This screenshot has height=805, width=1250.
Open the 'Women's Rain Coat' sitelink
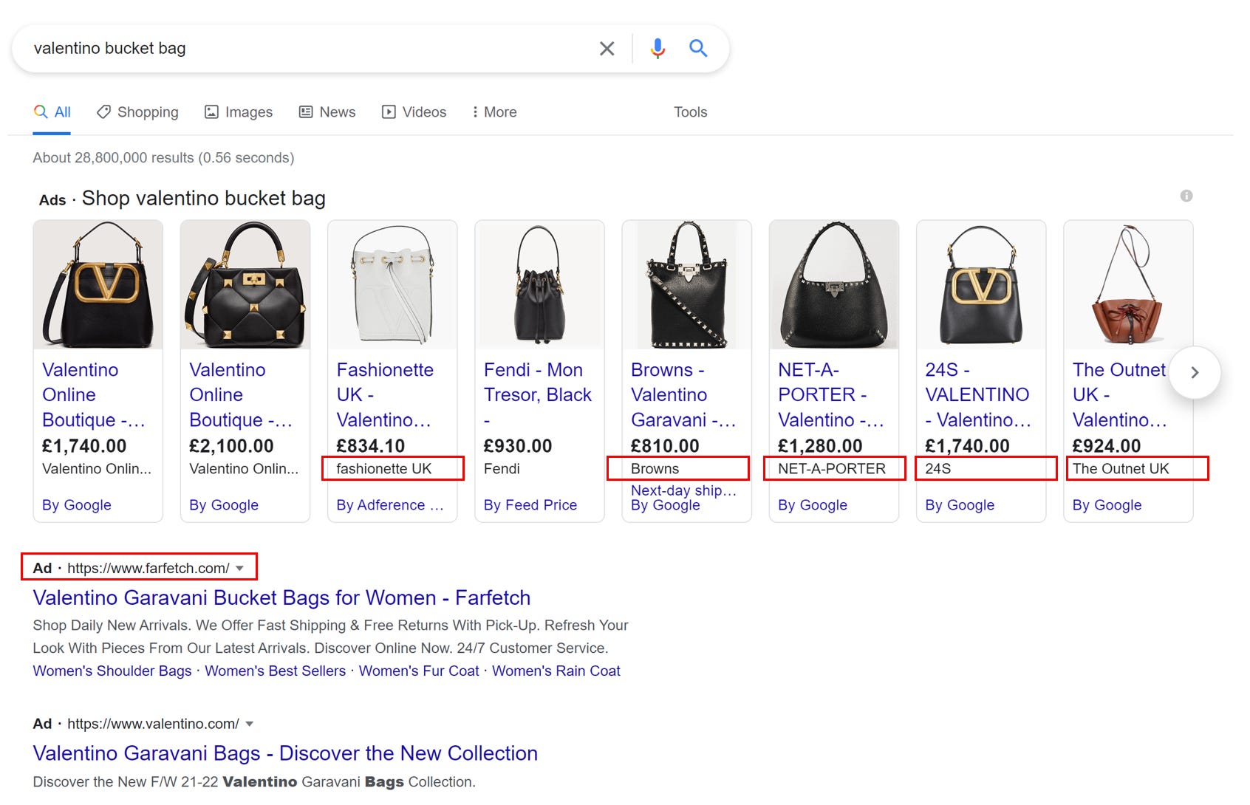point(556,671)
